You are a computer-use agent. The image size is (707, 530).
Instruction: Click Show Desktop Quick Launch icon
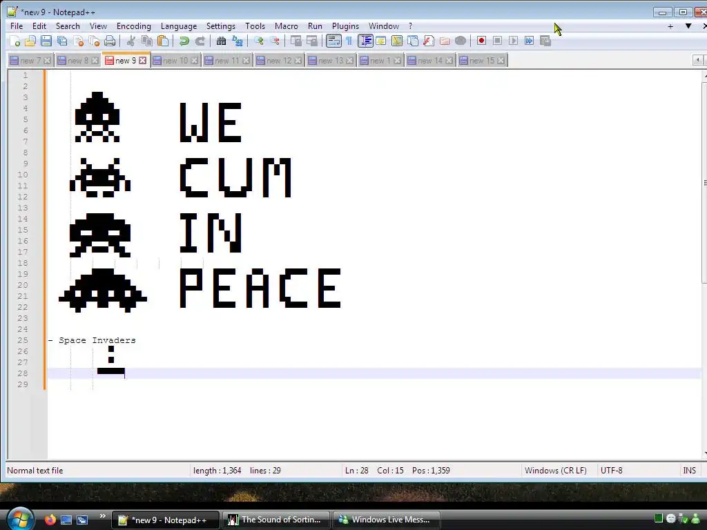[x=66, y=520]
